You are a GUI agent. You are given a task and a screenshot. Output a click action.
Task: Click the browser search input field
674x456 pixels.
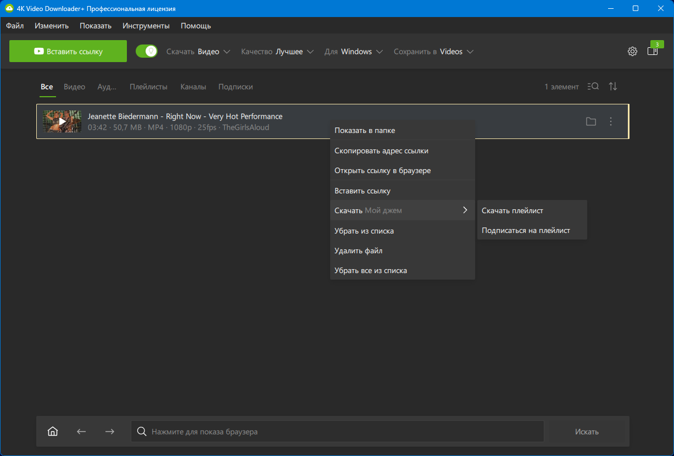tap(337, 431)
